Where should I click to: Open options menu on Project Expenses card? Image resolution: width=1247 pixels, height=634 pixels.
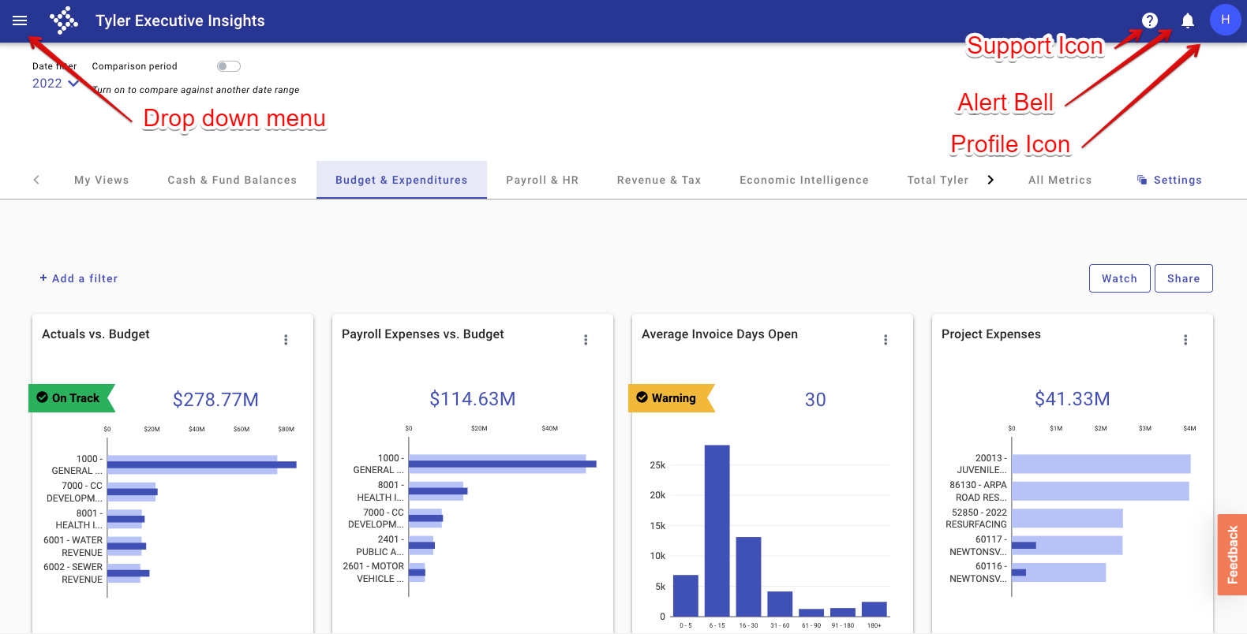click(x=1185, y=340)
